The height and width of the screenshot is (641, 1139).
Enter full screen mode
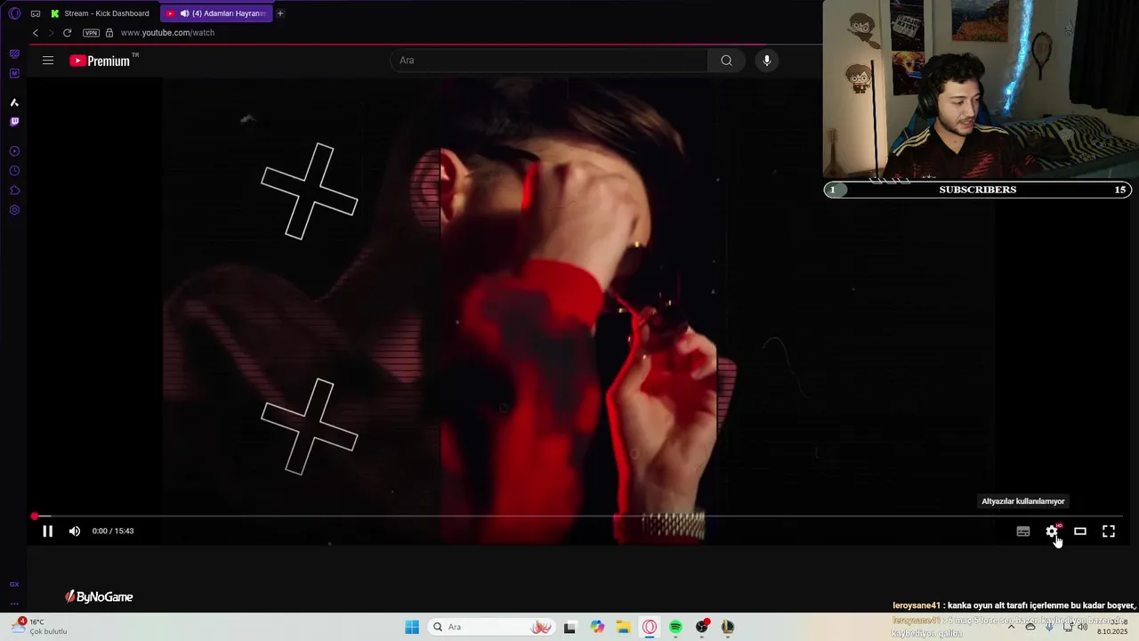coord(1109,531)
